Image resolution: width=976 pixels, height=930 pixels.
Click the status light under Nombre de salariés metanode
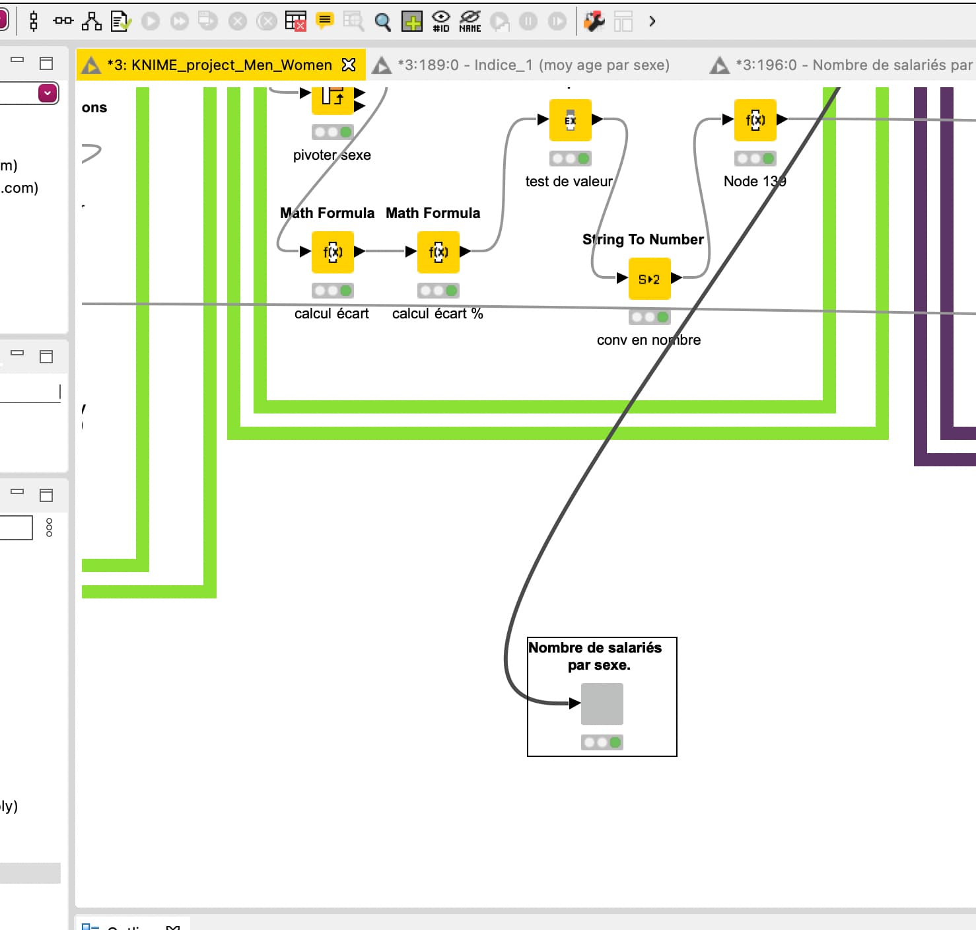pyautogui.click(x=602, y=742)
